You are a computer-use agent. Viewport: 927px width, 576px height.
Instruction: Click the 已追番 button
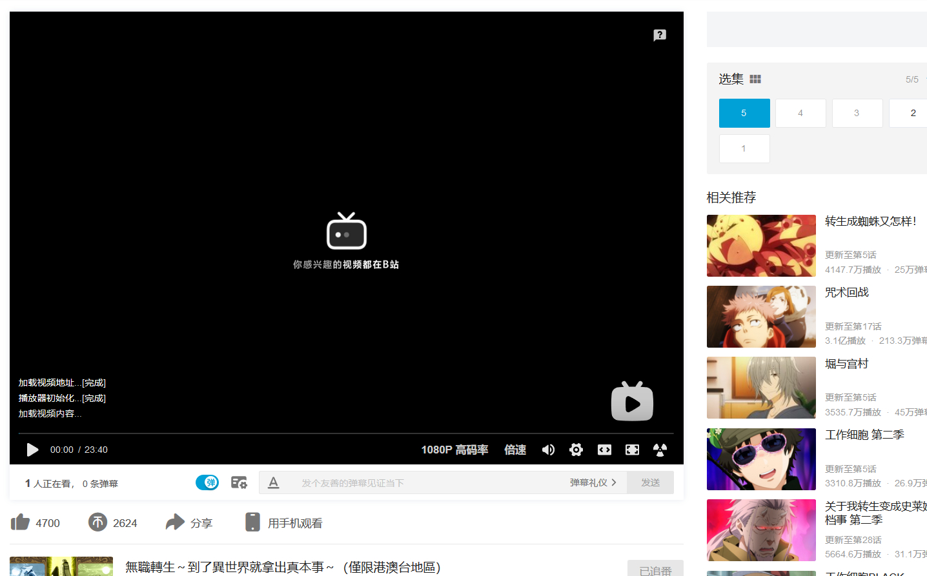coord(655,568)
